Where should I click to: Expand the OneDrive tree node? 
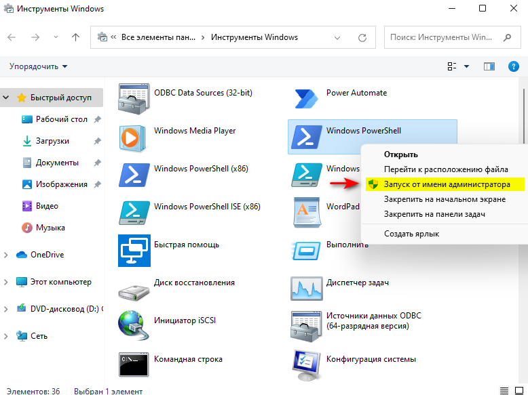(5, 255)
